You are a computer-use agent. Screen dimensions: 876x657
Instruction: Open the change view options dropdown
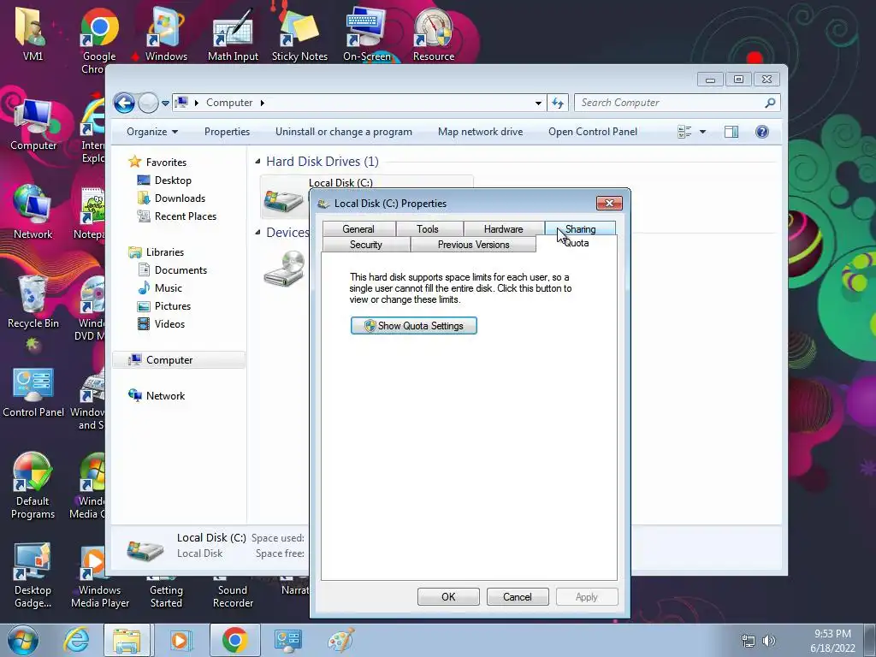coord(702,132)
